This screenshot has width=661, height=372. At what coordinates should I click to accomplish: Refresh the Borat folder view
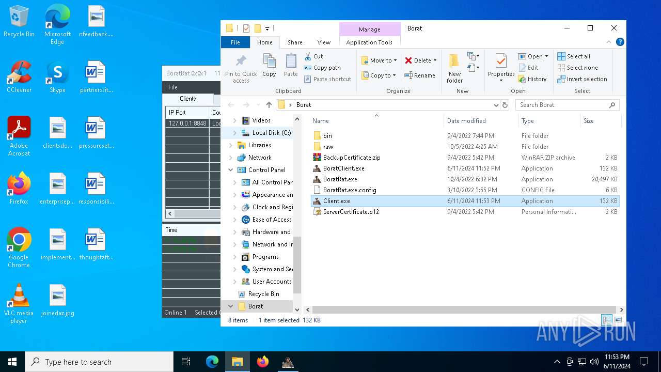tap(505, 105)
